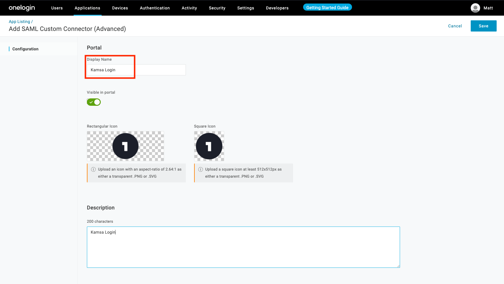The height and width of the screenshot is (284, 504).
Task: Cancel adding the connector
Action: tap(455, 26)
